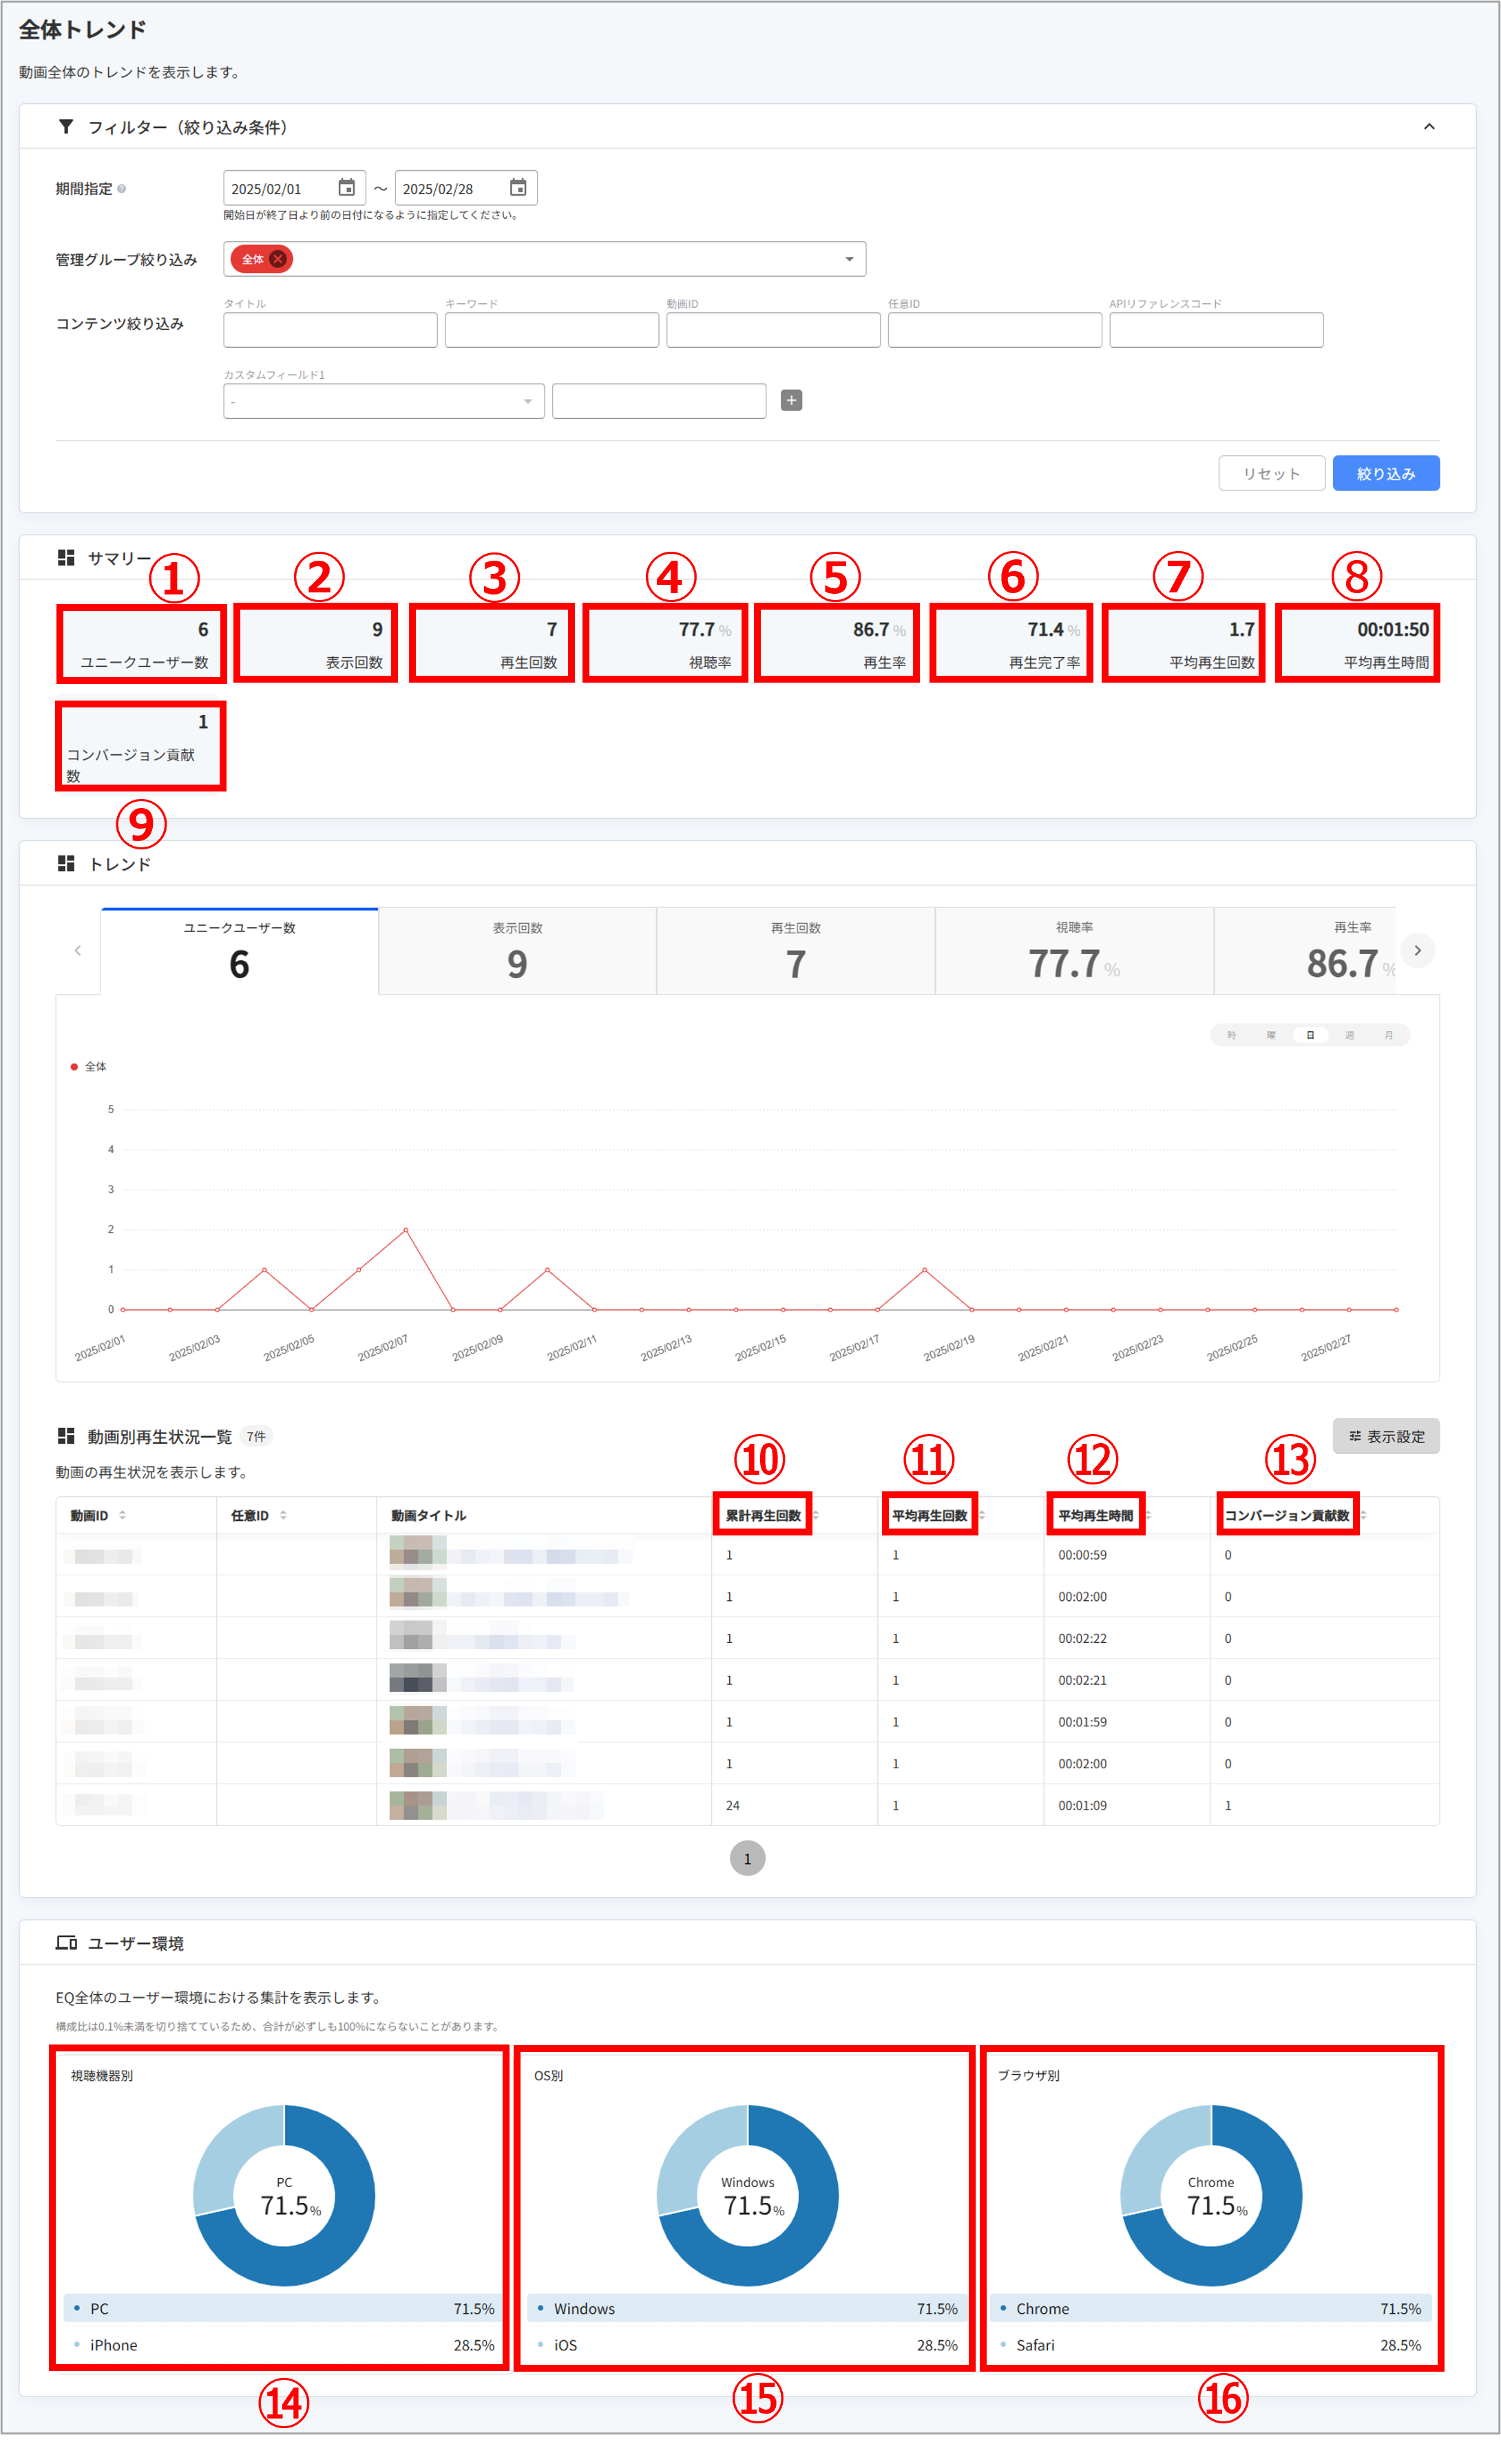Sort by 動画ID column sort icon
This screenshot has height=2464, width=1501.
[x=123, y=1515]
